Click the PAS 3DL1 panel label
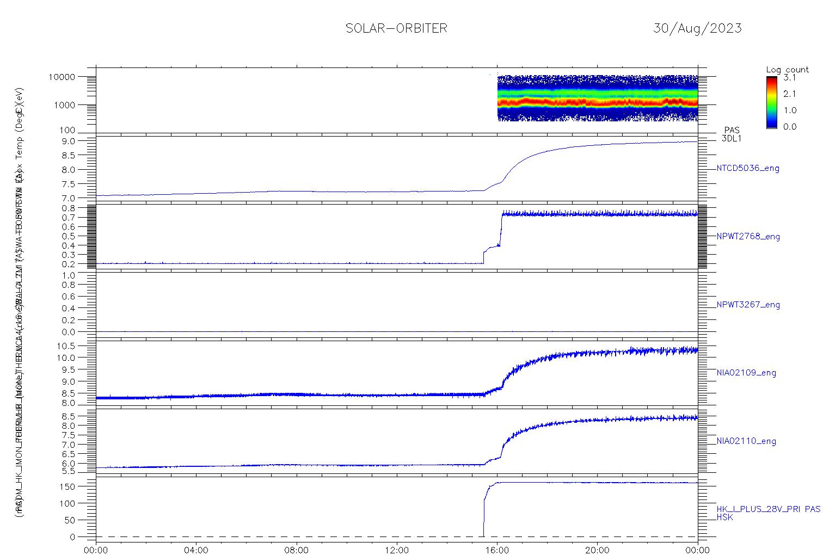Image resolution: width=823 pixels, height=555 pixels. coord(732,134)
